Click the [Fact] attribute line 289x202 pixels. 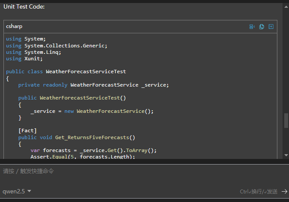coord(28,131)
